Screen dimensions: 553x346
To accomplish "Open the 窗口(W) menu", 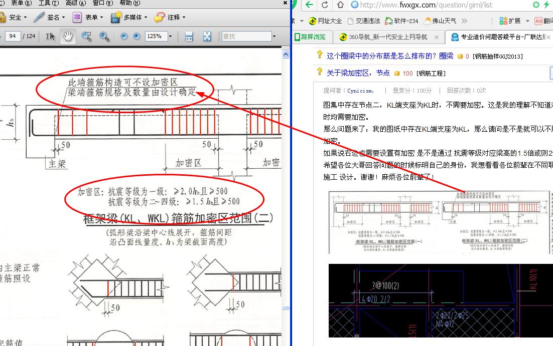I will coord(103,3).
